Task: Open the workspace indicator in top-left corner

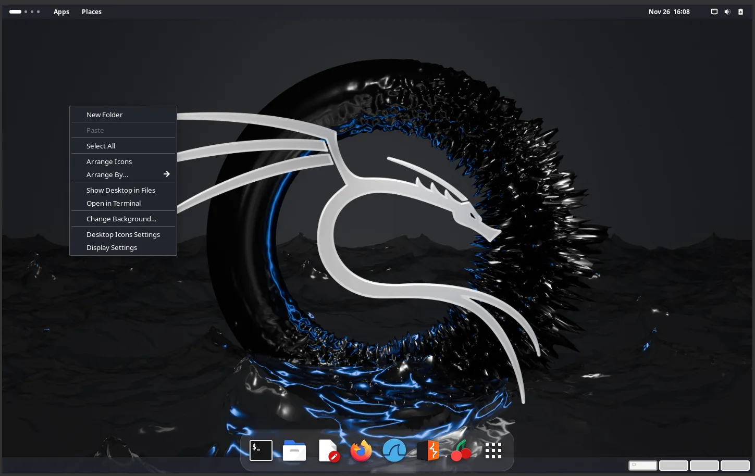Action: click(24, 11)
